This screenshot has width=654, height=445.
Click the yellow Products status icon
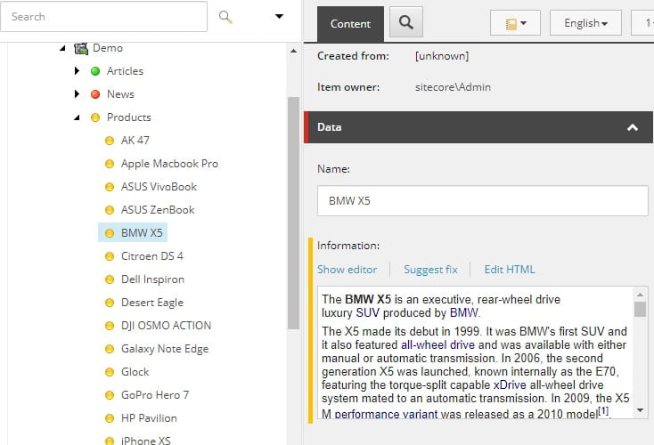click(95, 117)
